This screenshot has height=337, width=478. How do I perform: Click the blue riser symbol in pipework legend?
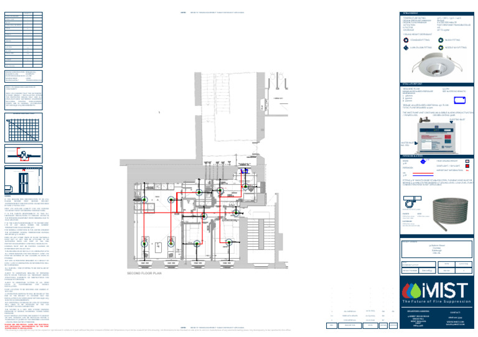(423, 161)
